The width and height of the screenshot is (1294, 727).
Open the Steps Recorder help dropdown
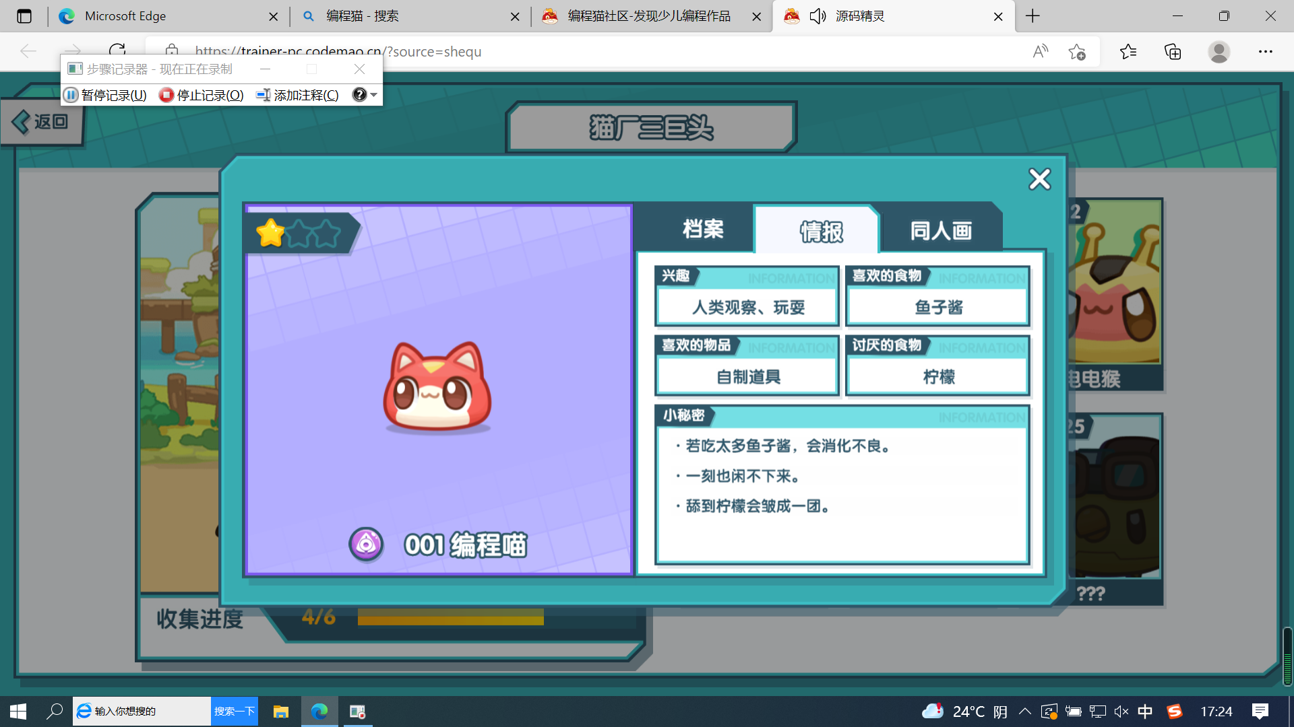point(365,95)
